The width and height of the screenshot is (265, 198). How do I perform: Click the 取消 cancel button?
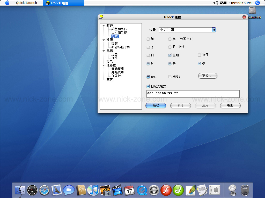coord(180,105)
